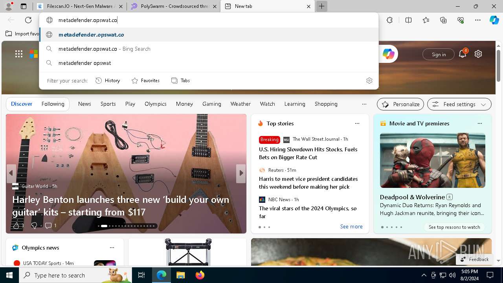The width and height of the screenshot is (503, 283).
Task: Filter search by Favorites
Action: 145,81
